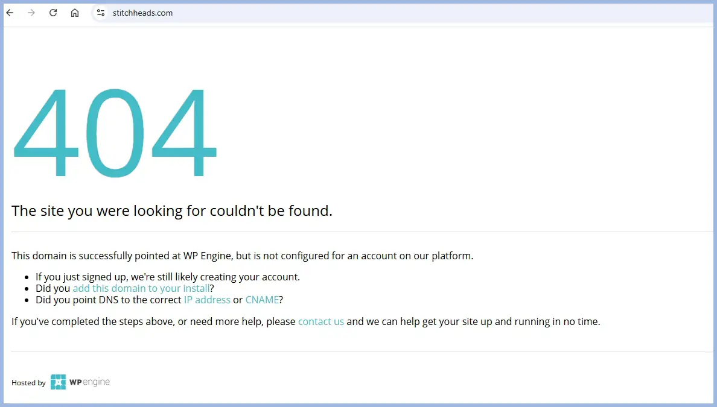The height and width of the screenshot is (407, 717).
Task: Click the browser forward arrow
Action: 31,13
